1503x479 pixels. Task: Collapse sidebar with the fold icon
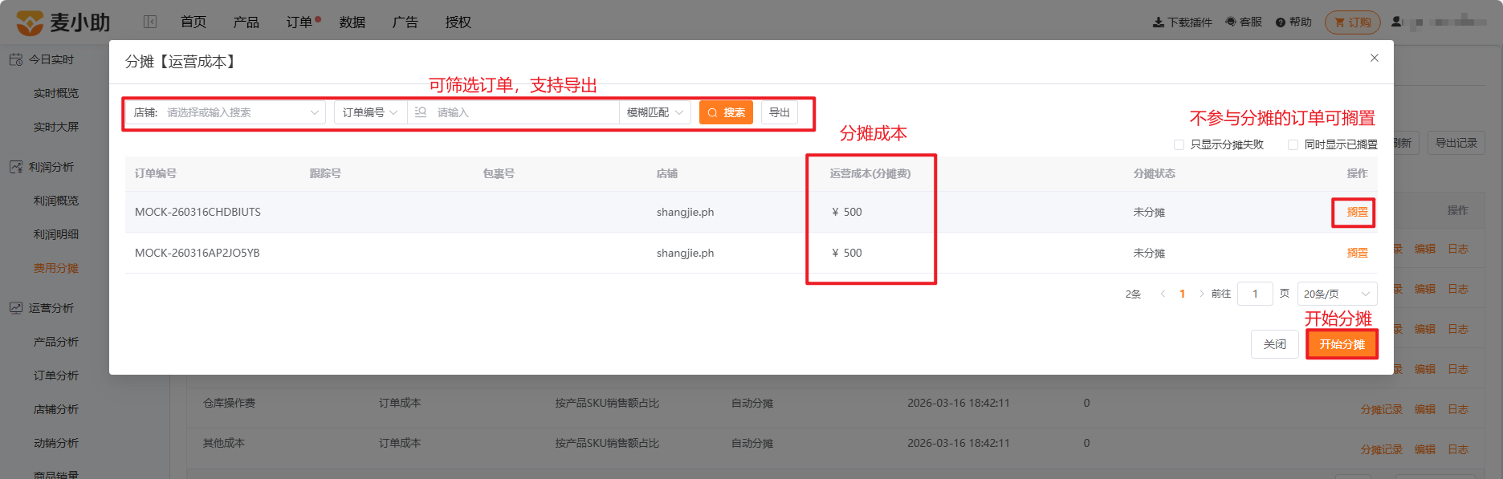(x=150, y=22)
